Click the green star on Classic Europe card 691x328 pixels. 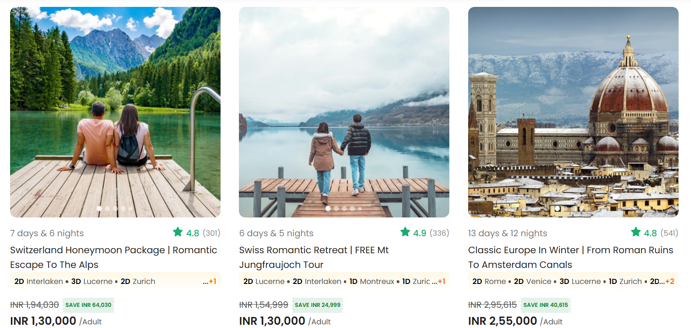[x=636, y=232]
